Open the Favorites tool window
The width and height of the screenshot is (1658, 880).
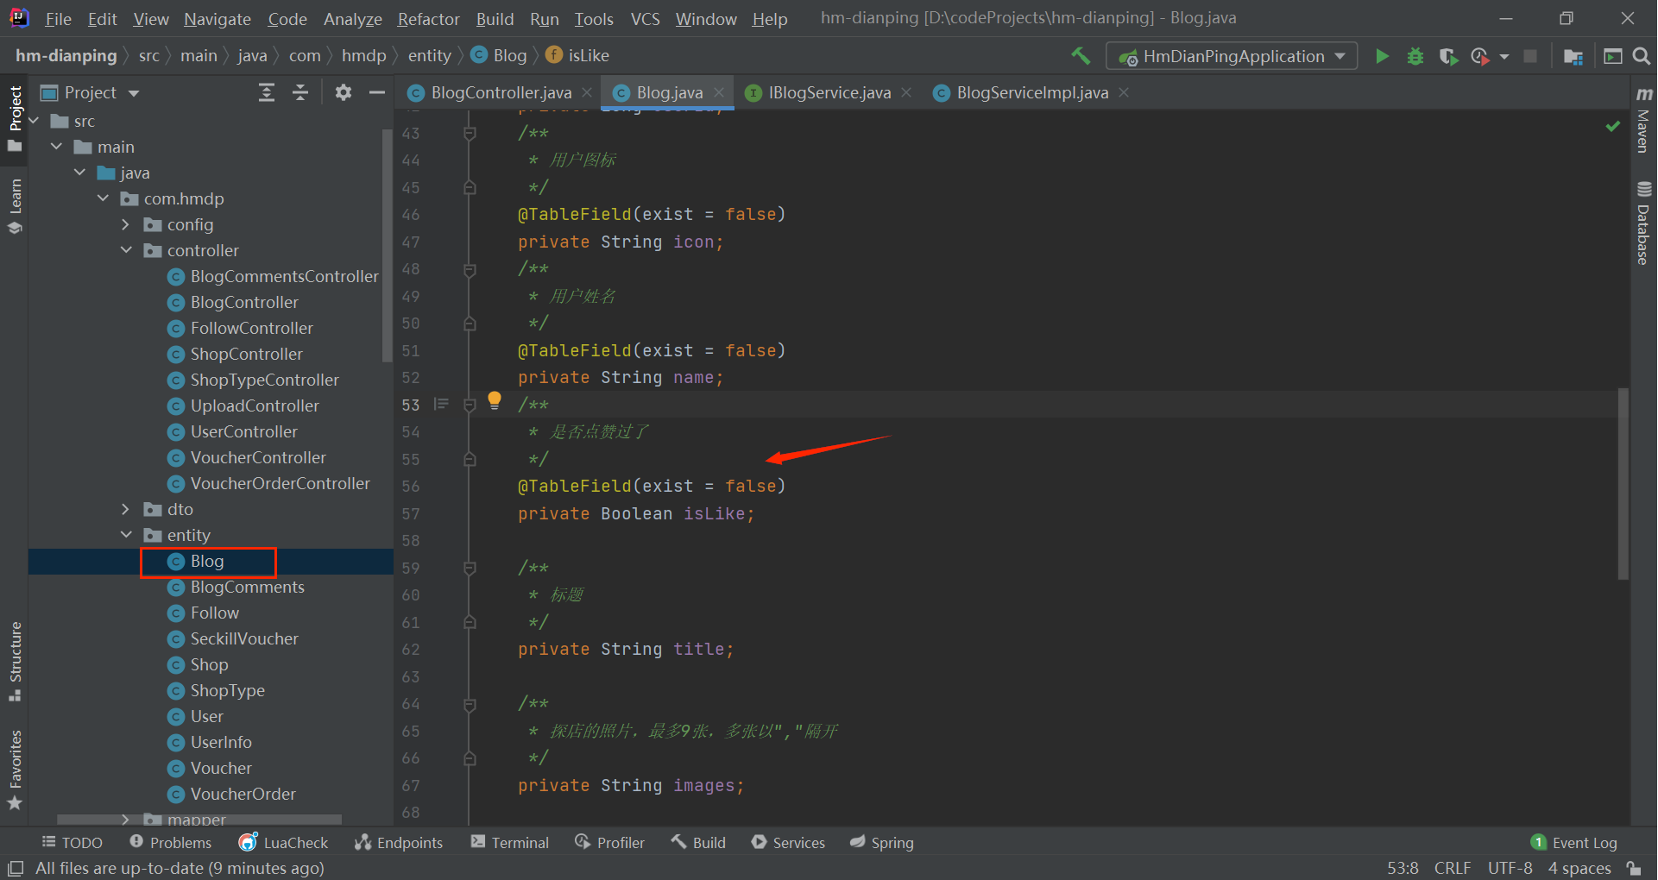click(x=15, y=770)
